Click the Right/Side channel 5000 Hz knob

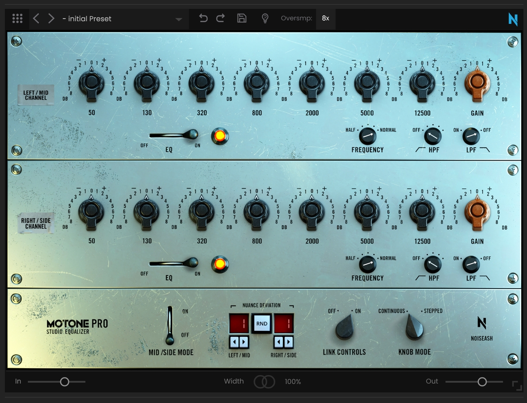[367, 212]
